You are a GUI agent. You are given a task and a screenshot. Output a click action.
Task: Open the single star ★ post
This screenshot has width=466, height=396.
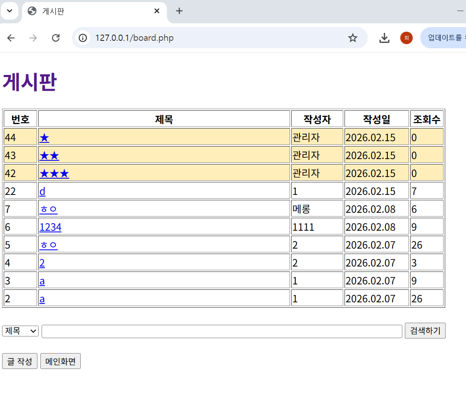pos(44,137)
